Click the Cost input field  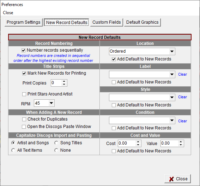pyautogui.click(x=127, y=143)
